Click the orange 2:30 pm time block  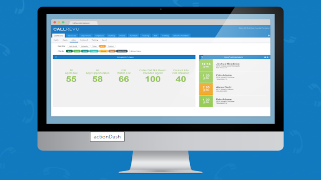coord(206,89)
